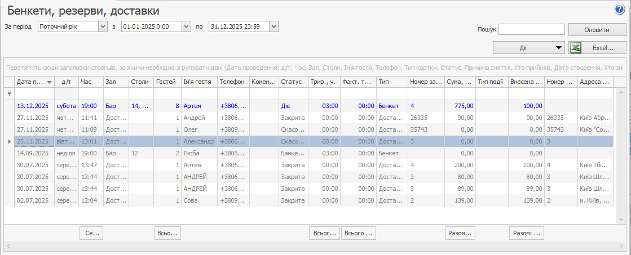The width and height of the screenshot is (631, 255).
Task: Click the green Excel export icon
Action: point(576,48)
